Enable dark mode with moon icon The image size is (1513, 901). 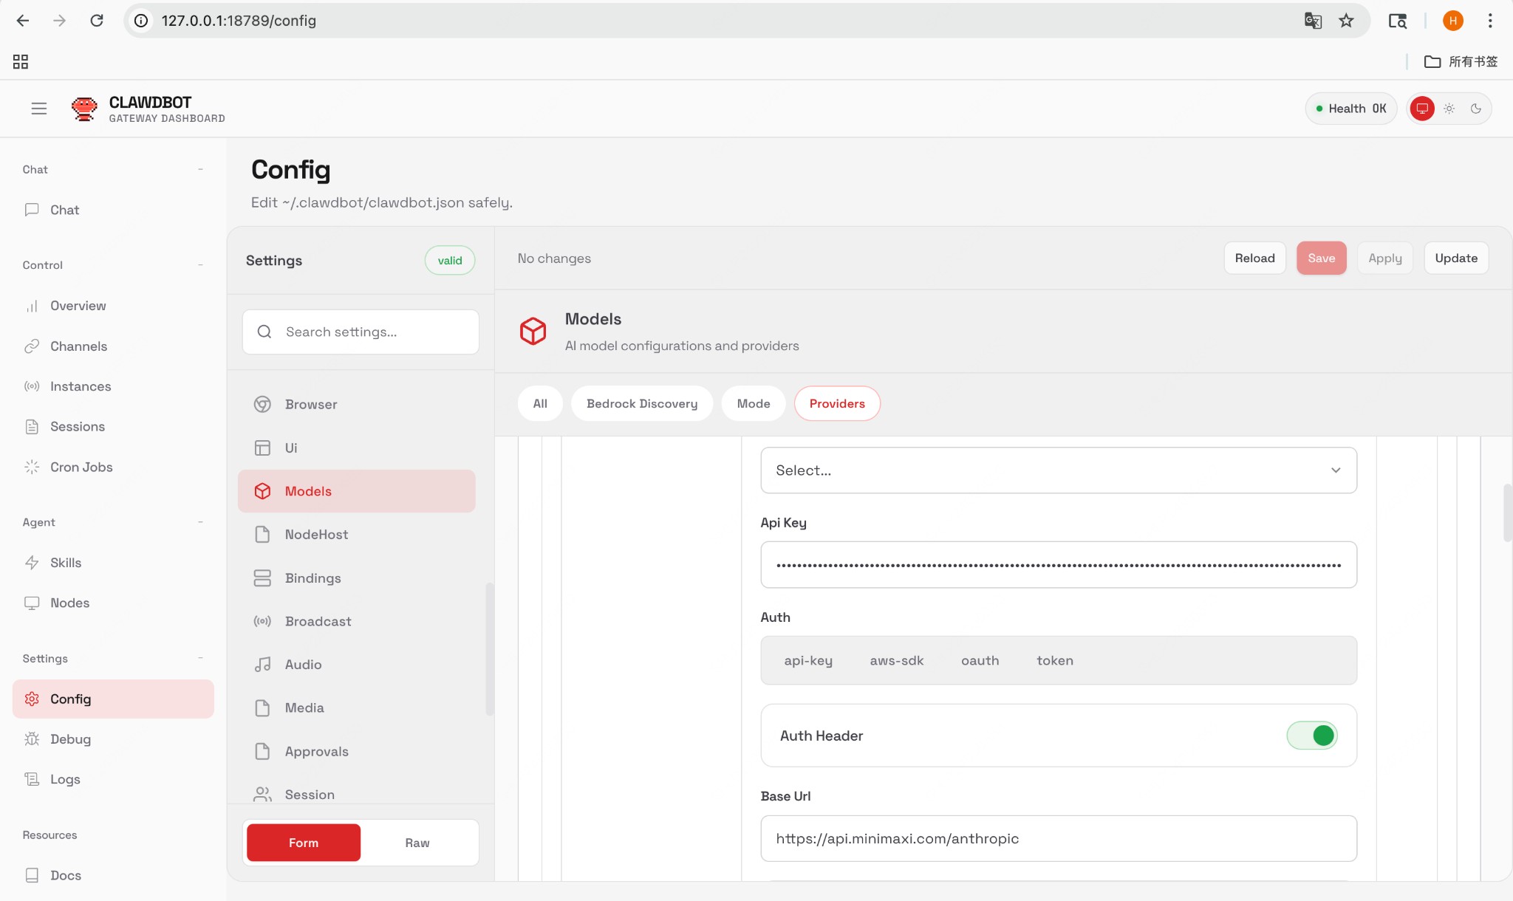[x=1476, y=108]
